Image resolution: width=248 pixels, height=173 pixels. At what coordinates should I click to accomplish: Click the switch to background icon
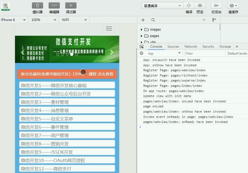[216, 6]
